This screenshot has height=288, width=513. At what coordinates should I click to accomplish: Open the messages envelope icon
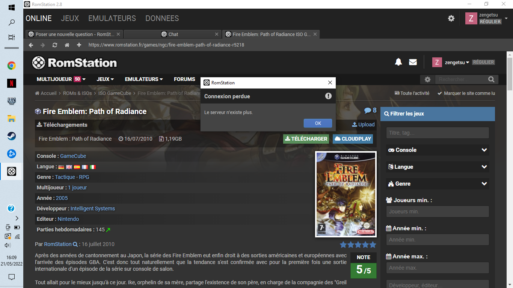413,62
